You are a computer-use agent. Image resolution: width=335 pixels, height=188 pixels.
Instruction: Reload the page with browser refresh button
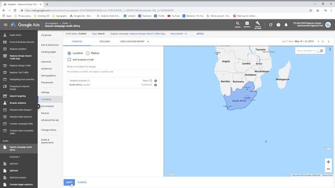coord(15,10)
